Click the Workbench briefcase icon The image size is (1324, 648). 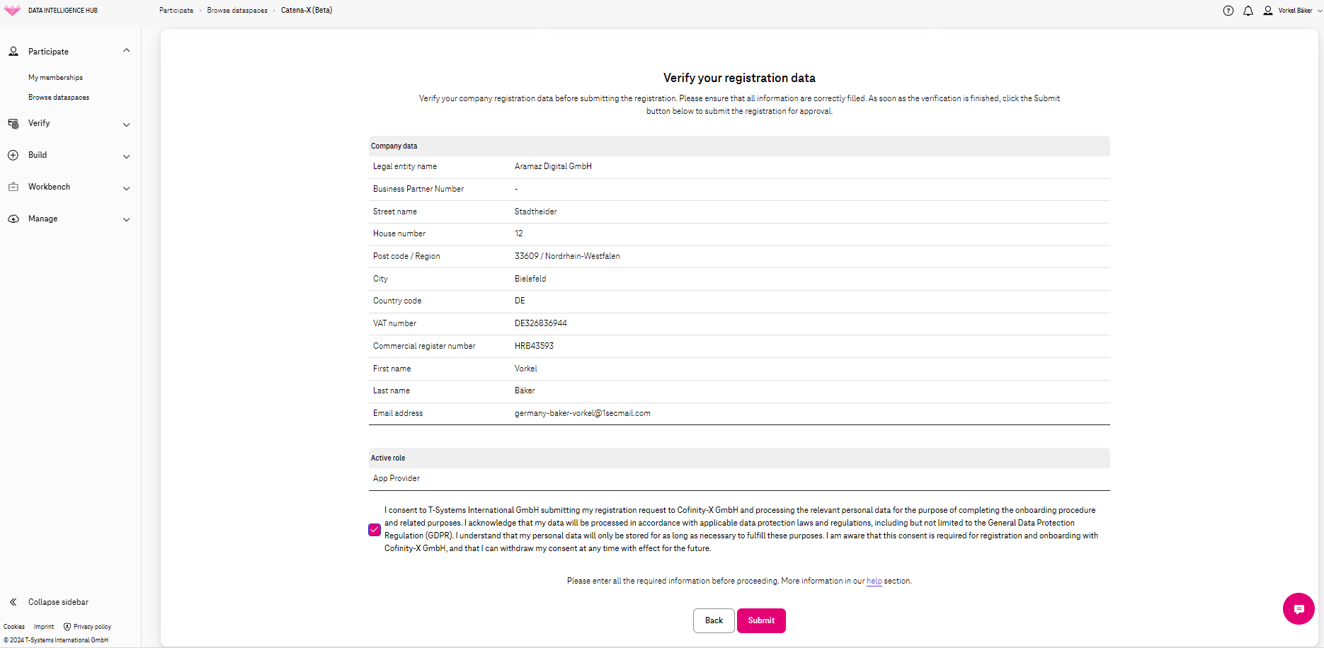click(x=13, y=187)
